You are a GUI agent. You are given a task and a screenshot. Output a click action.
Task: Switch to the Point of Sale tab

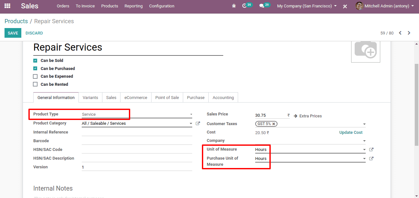tap(167, 98)
